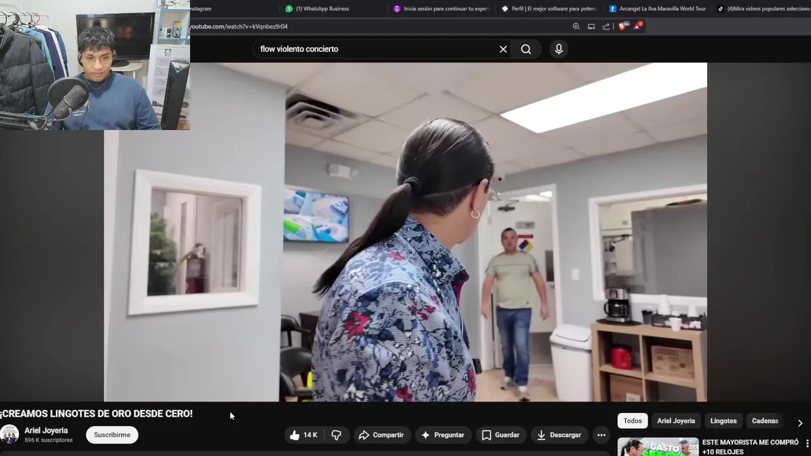Click the magnifier search button
Image resolution: width=811 pixels, height=456 pixels.
(526, 49)
